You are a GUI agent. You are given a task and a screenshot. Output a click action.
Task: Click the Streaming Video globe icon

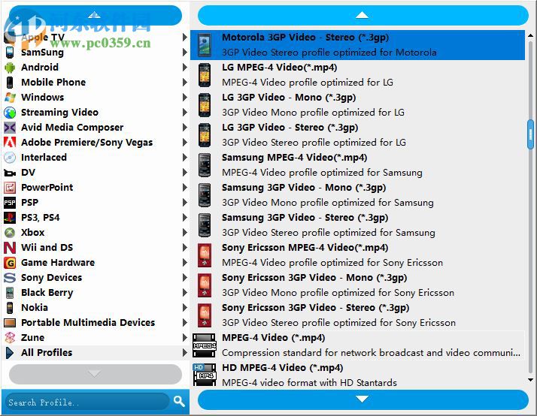10,113
